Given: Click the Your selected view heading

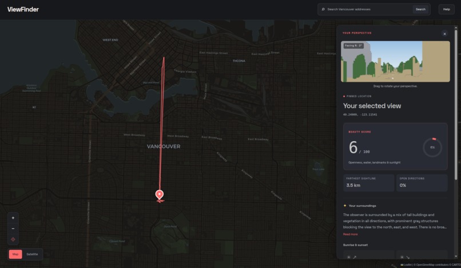Looking at the screenshot, I should tap(372, 106).
